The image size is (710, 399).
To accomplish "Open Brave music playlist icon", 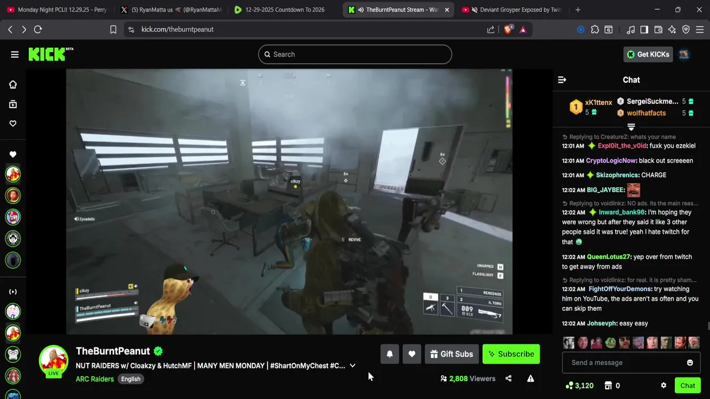I will click(x=631, y=29).
